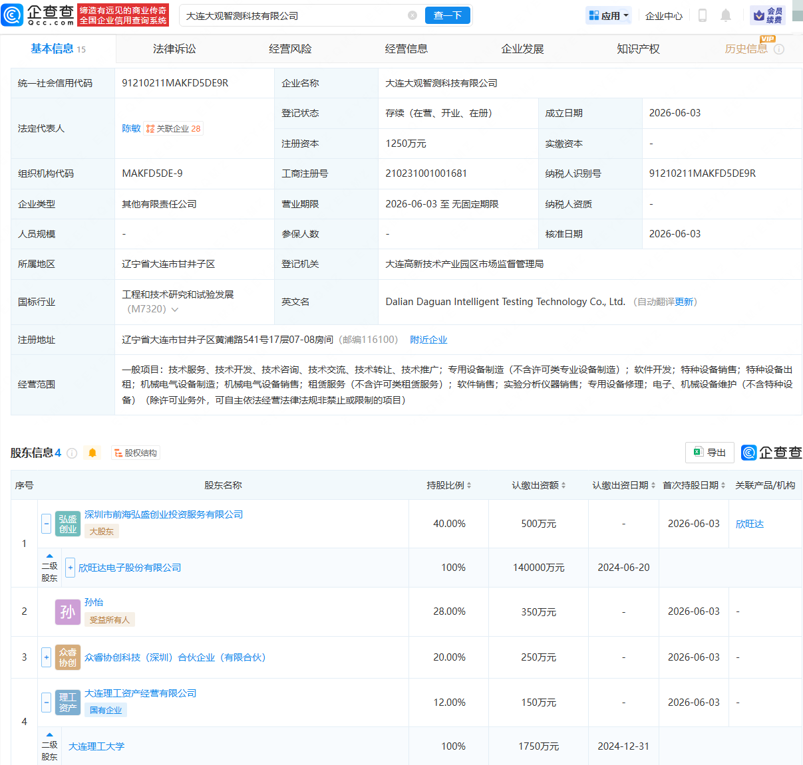The image size is (803, 765).
Task: Collapse the 大连理工资产经营 shareholder row
Action: (x=46, y=702)
